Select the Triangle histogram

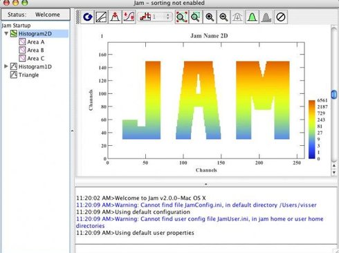click(29, 75)
